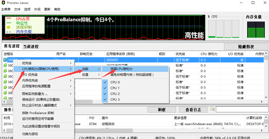Click the Process Lasso title bar icon
Image resolution: width=269 pixels, height=139 pixels.
[x=3, y=3]
